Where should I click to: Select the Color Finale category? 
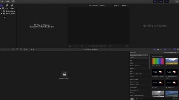click(x=139, y=79)
